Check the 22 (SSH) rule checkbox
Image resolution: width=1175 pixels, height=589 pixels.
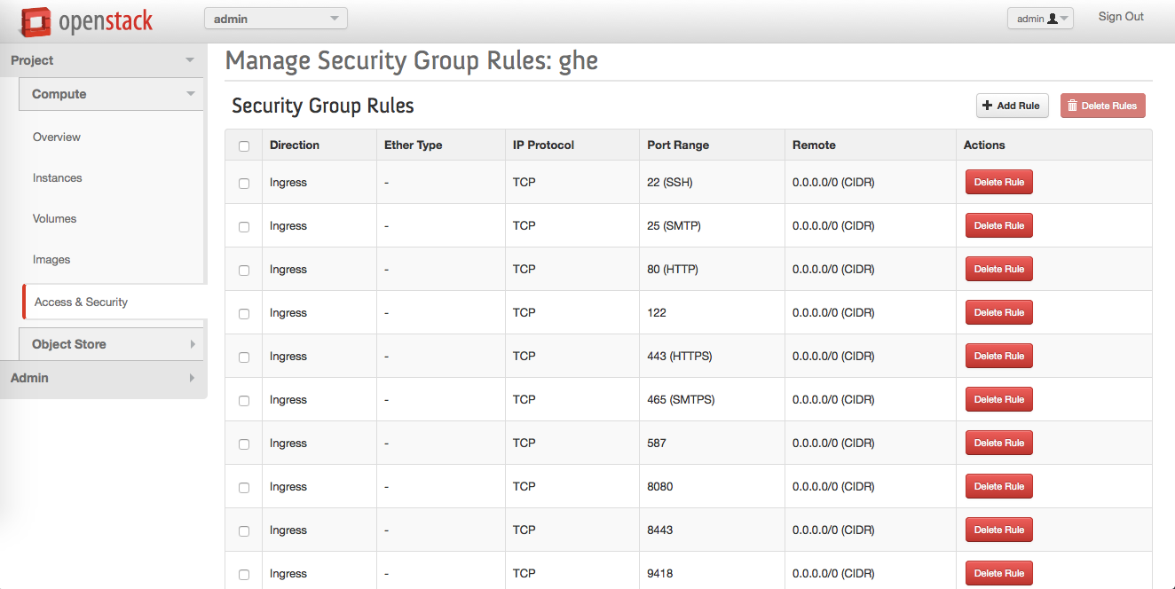(244, 184)
